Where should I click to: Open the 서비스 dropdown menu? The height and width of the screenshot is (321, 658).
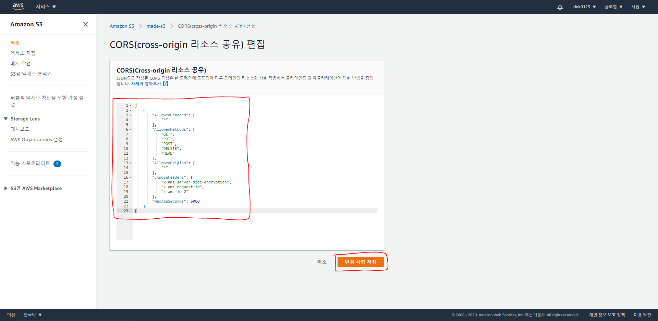[46, 7]
